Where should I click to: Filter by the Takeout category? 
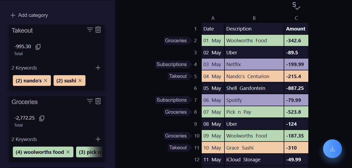pyautogui.click(x=90, y=30)
